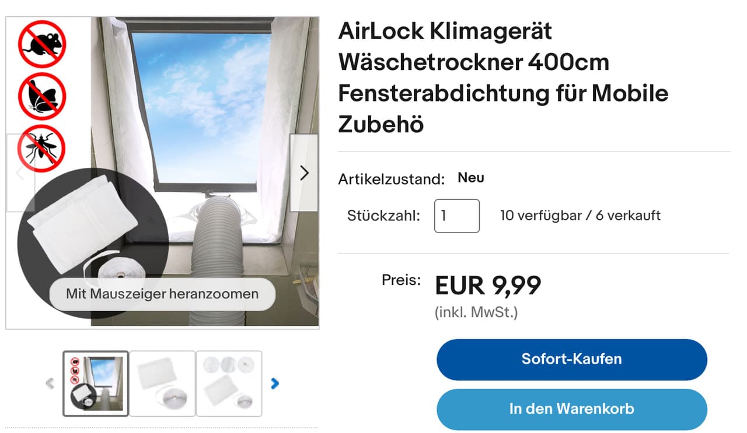Go to previous product photo with left chevron
The image size is (747, 433).
20,173
